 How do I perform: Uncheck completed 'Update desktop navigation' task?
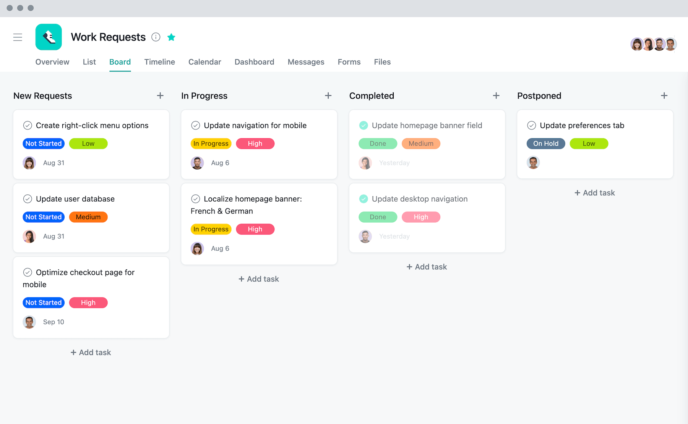pos(363,199)
